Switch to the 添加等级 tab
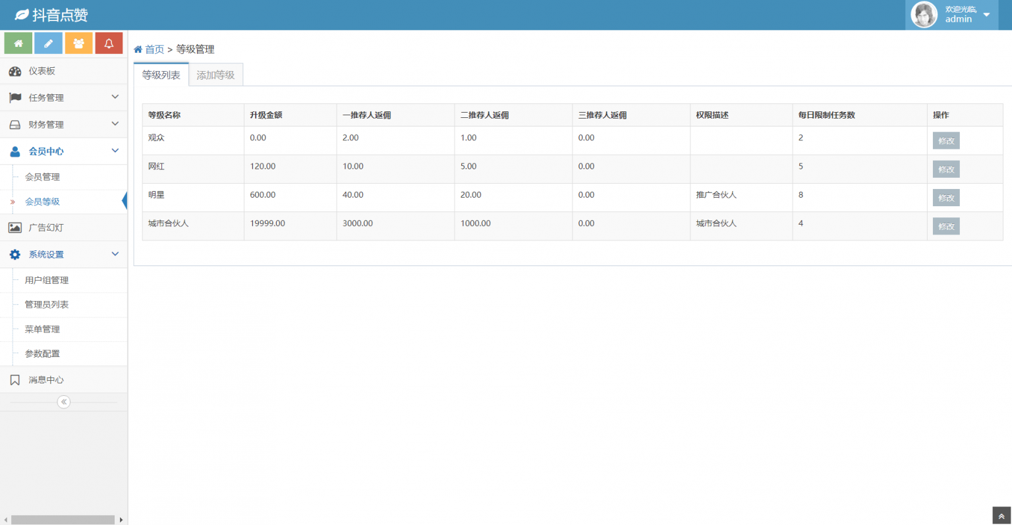Viewport: 1012px width, 525px height. click(215, 75)
